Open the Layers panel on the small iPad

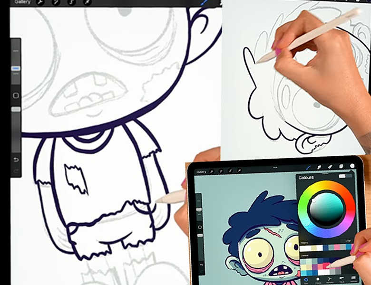342,167
